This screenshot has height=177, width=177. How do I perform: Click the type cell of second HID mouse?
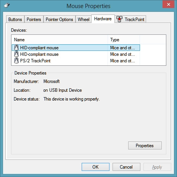click(122, 54)
